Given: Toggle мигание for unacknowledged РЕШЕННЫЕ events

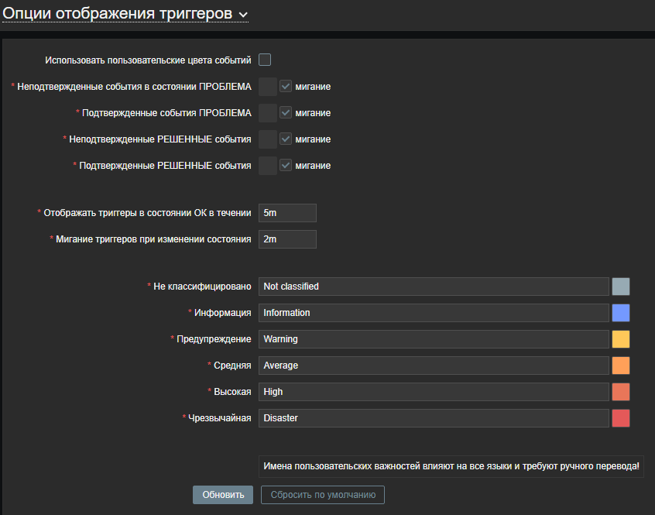Looking at the screenshot, I should (286, 139).
